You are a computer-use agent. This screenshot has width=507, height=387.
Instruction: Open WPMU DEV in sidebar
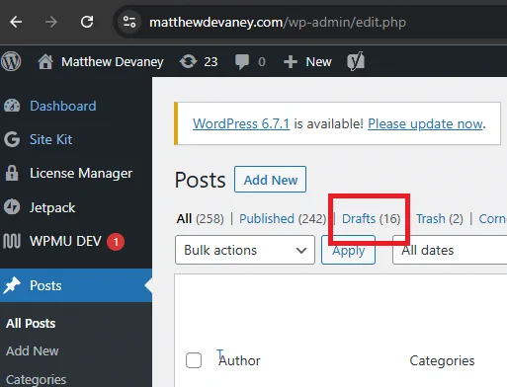pos(65,241)
